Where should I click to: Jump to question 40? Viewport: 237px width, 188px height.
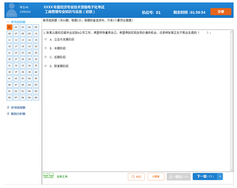tap(36, 72)
